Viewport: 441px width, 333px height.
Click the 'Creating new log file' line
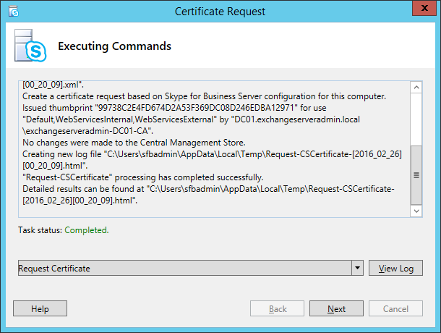[x=212, y=154]
